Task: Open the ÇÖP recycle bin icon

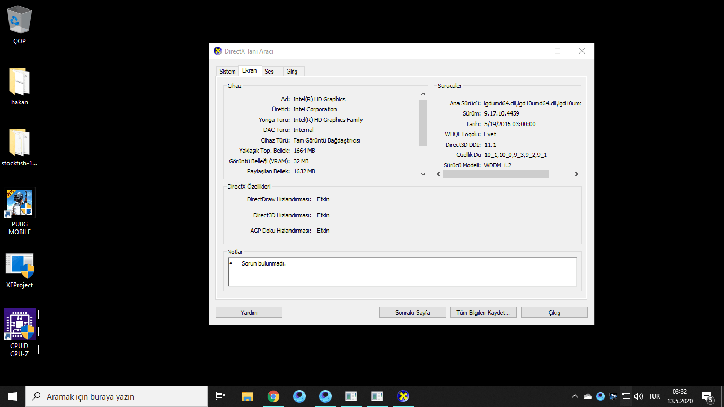Action: coord(20,25)
